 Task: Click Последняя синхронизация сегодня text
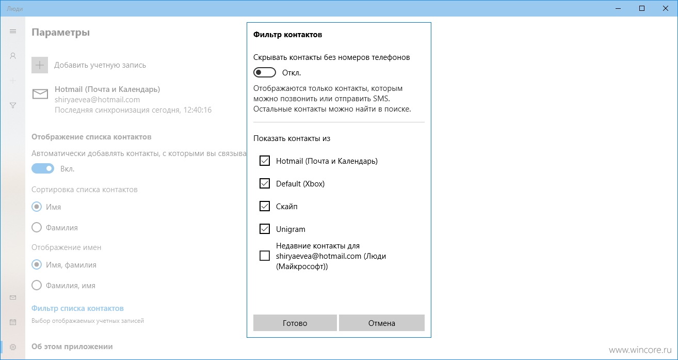click(x=133, y=110)
